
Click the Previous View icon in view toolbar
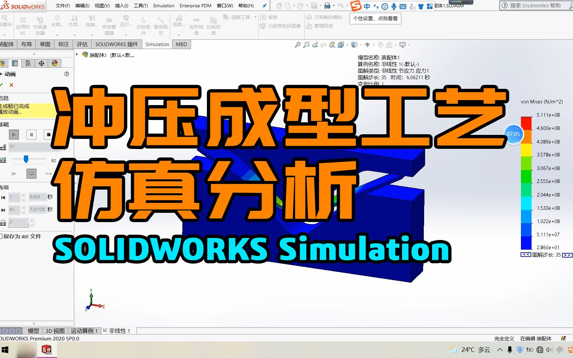315,45
